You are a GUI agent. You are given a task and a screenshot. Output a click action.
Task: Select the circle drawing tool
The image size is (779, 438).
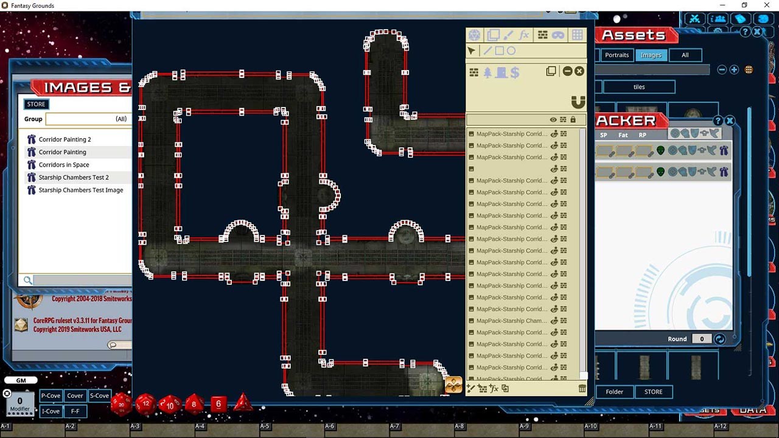(512, 50)
